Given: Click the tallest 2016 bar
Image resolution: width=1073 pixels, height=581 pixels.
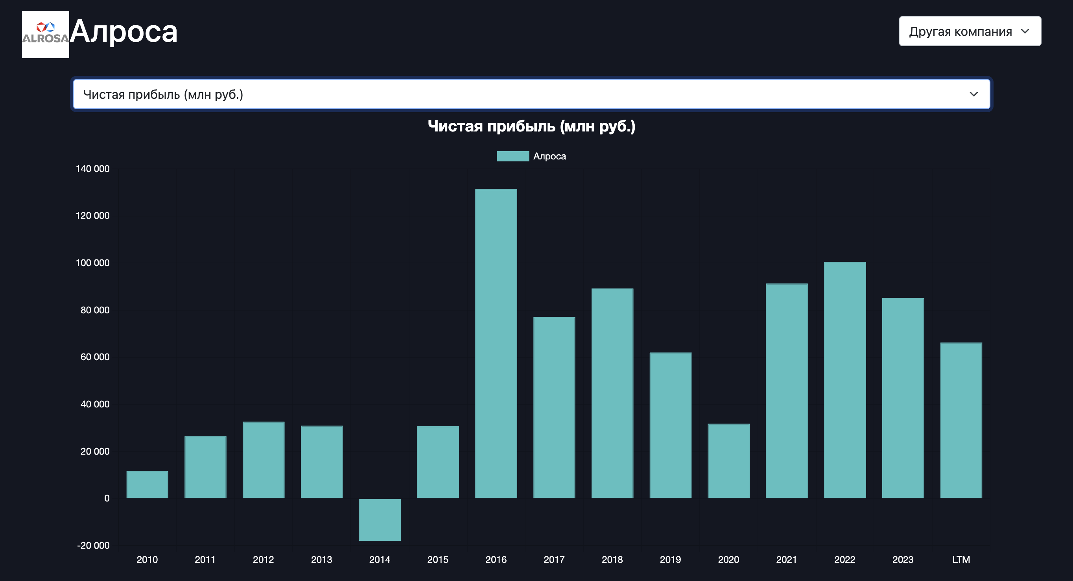Looking at the screenshot, I should click(496, 344).
